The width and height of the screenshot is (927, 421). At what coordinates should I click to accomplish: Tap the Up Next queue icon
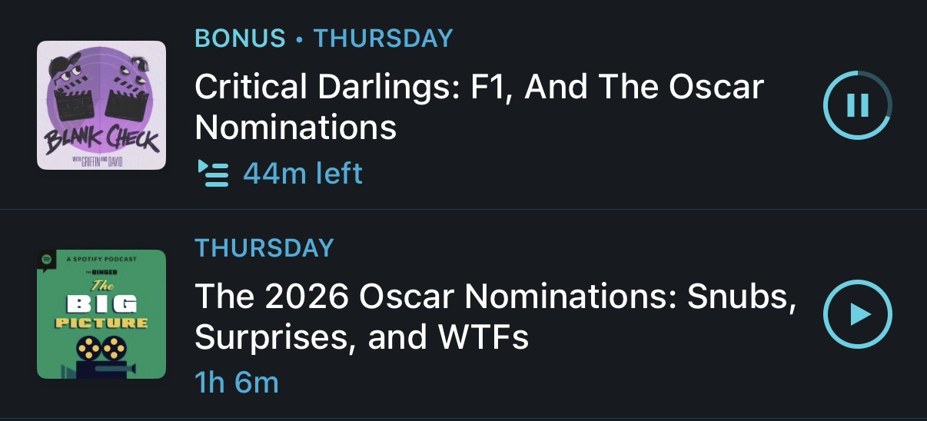coord(213,174)
